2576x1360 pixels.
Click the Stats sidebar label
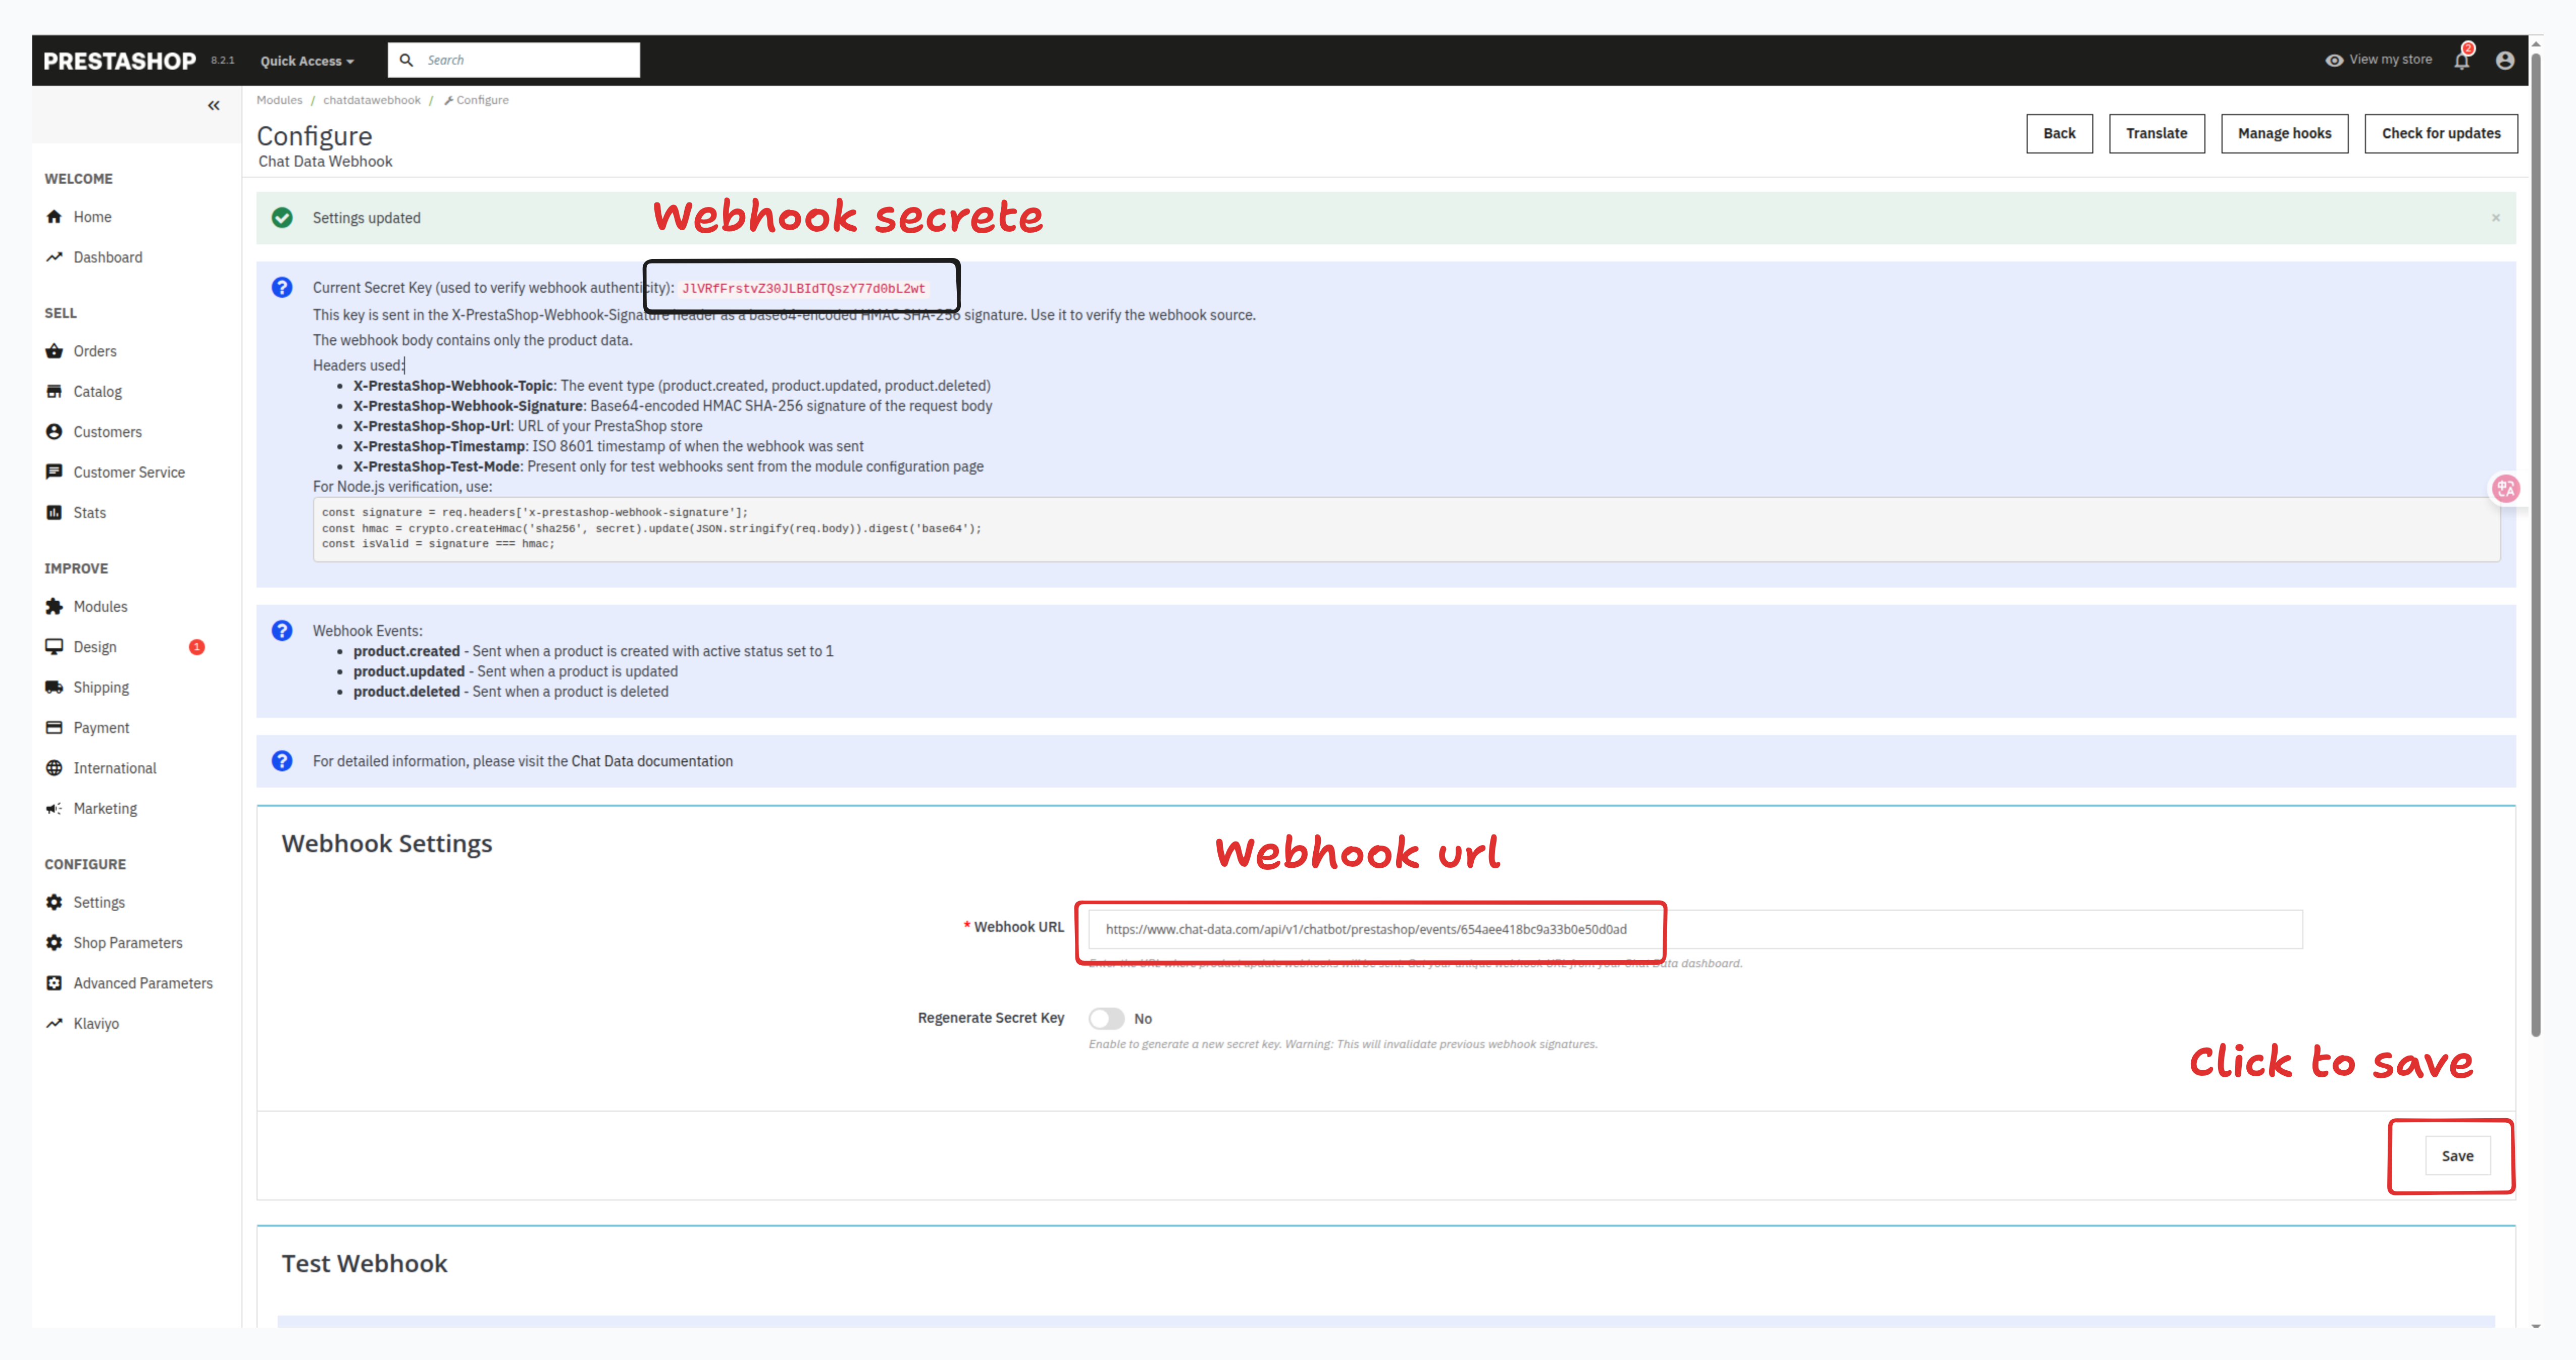click(x=89, y=512)
